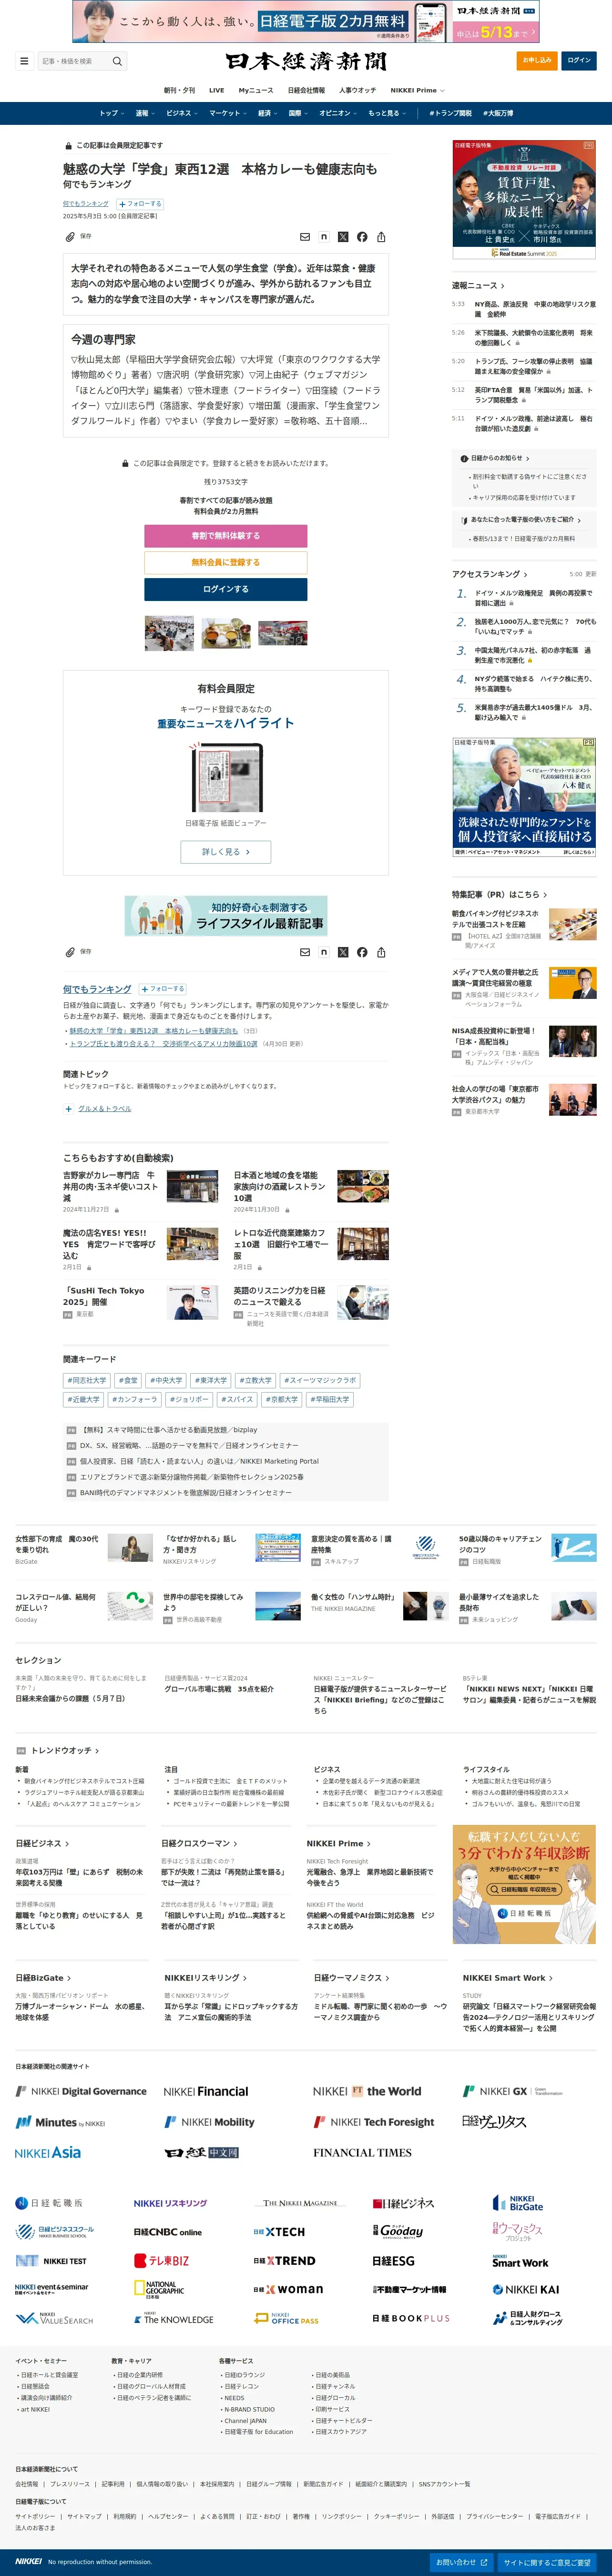Screen dimensions: 612x2576
Task: Click envelope icon below the lifestyle banner
Action: point(305,952)
